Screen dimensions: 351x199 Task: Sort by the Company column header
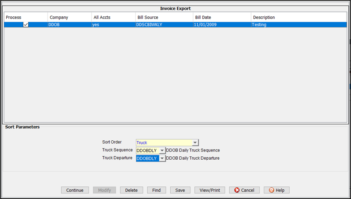pos(69,17)
